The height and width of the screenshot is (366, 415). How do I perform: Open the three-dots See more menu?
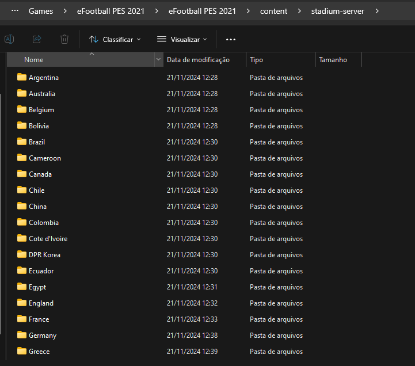(x=231, y=40)
